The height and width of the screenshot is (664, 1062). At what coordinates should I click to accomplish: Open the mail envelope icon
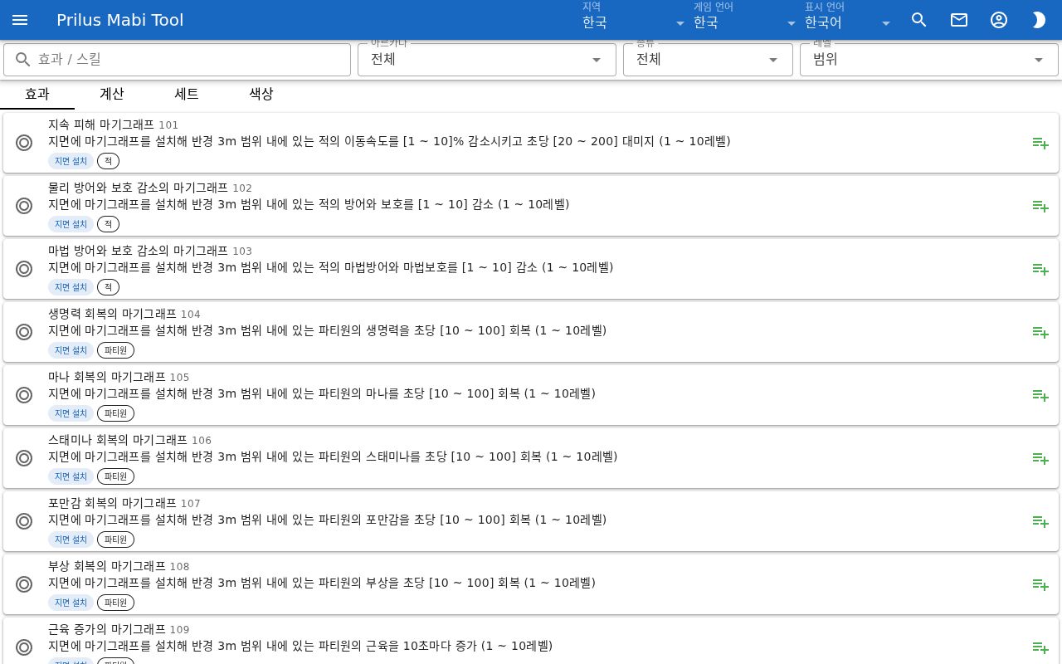point(959,20)
